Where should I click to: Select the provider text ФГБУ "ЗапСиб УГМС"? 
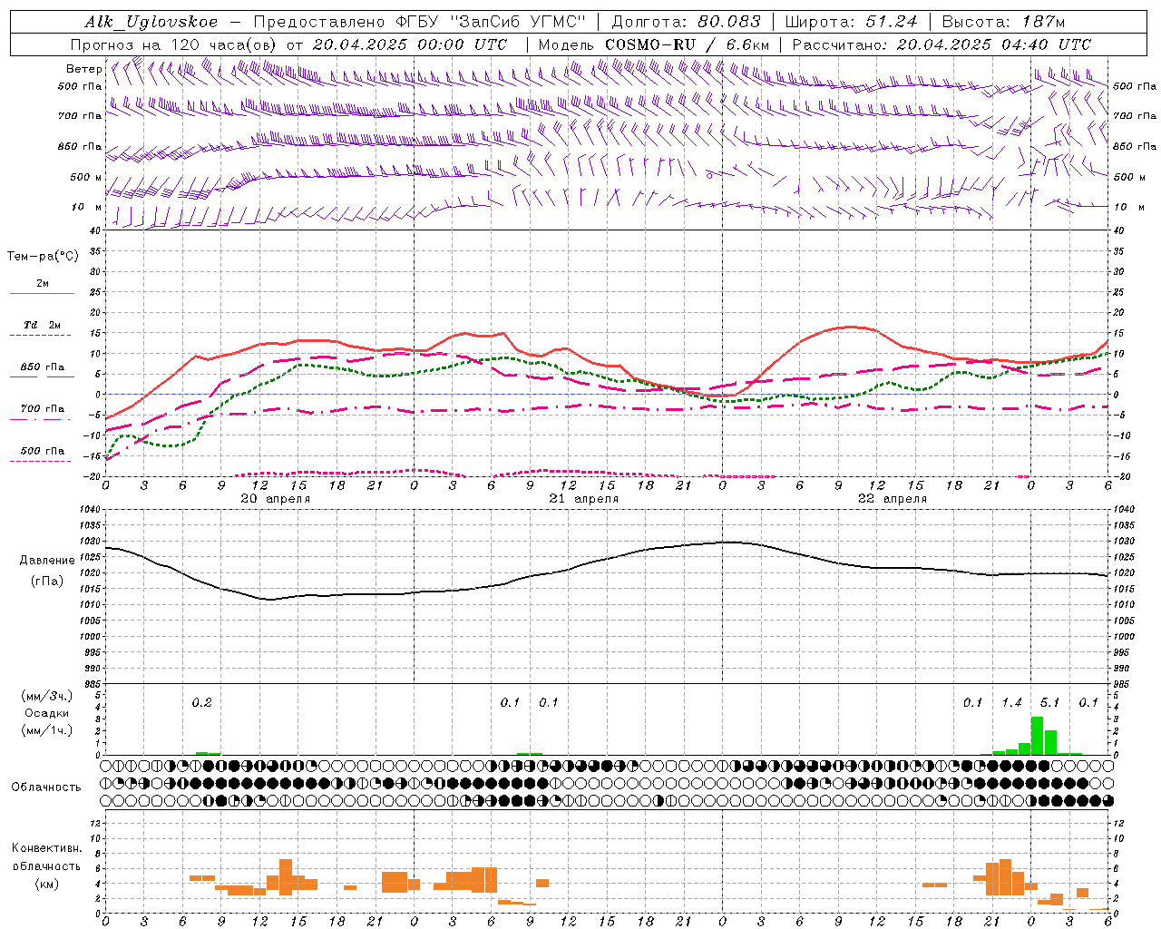point(492,22)
